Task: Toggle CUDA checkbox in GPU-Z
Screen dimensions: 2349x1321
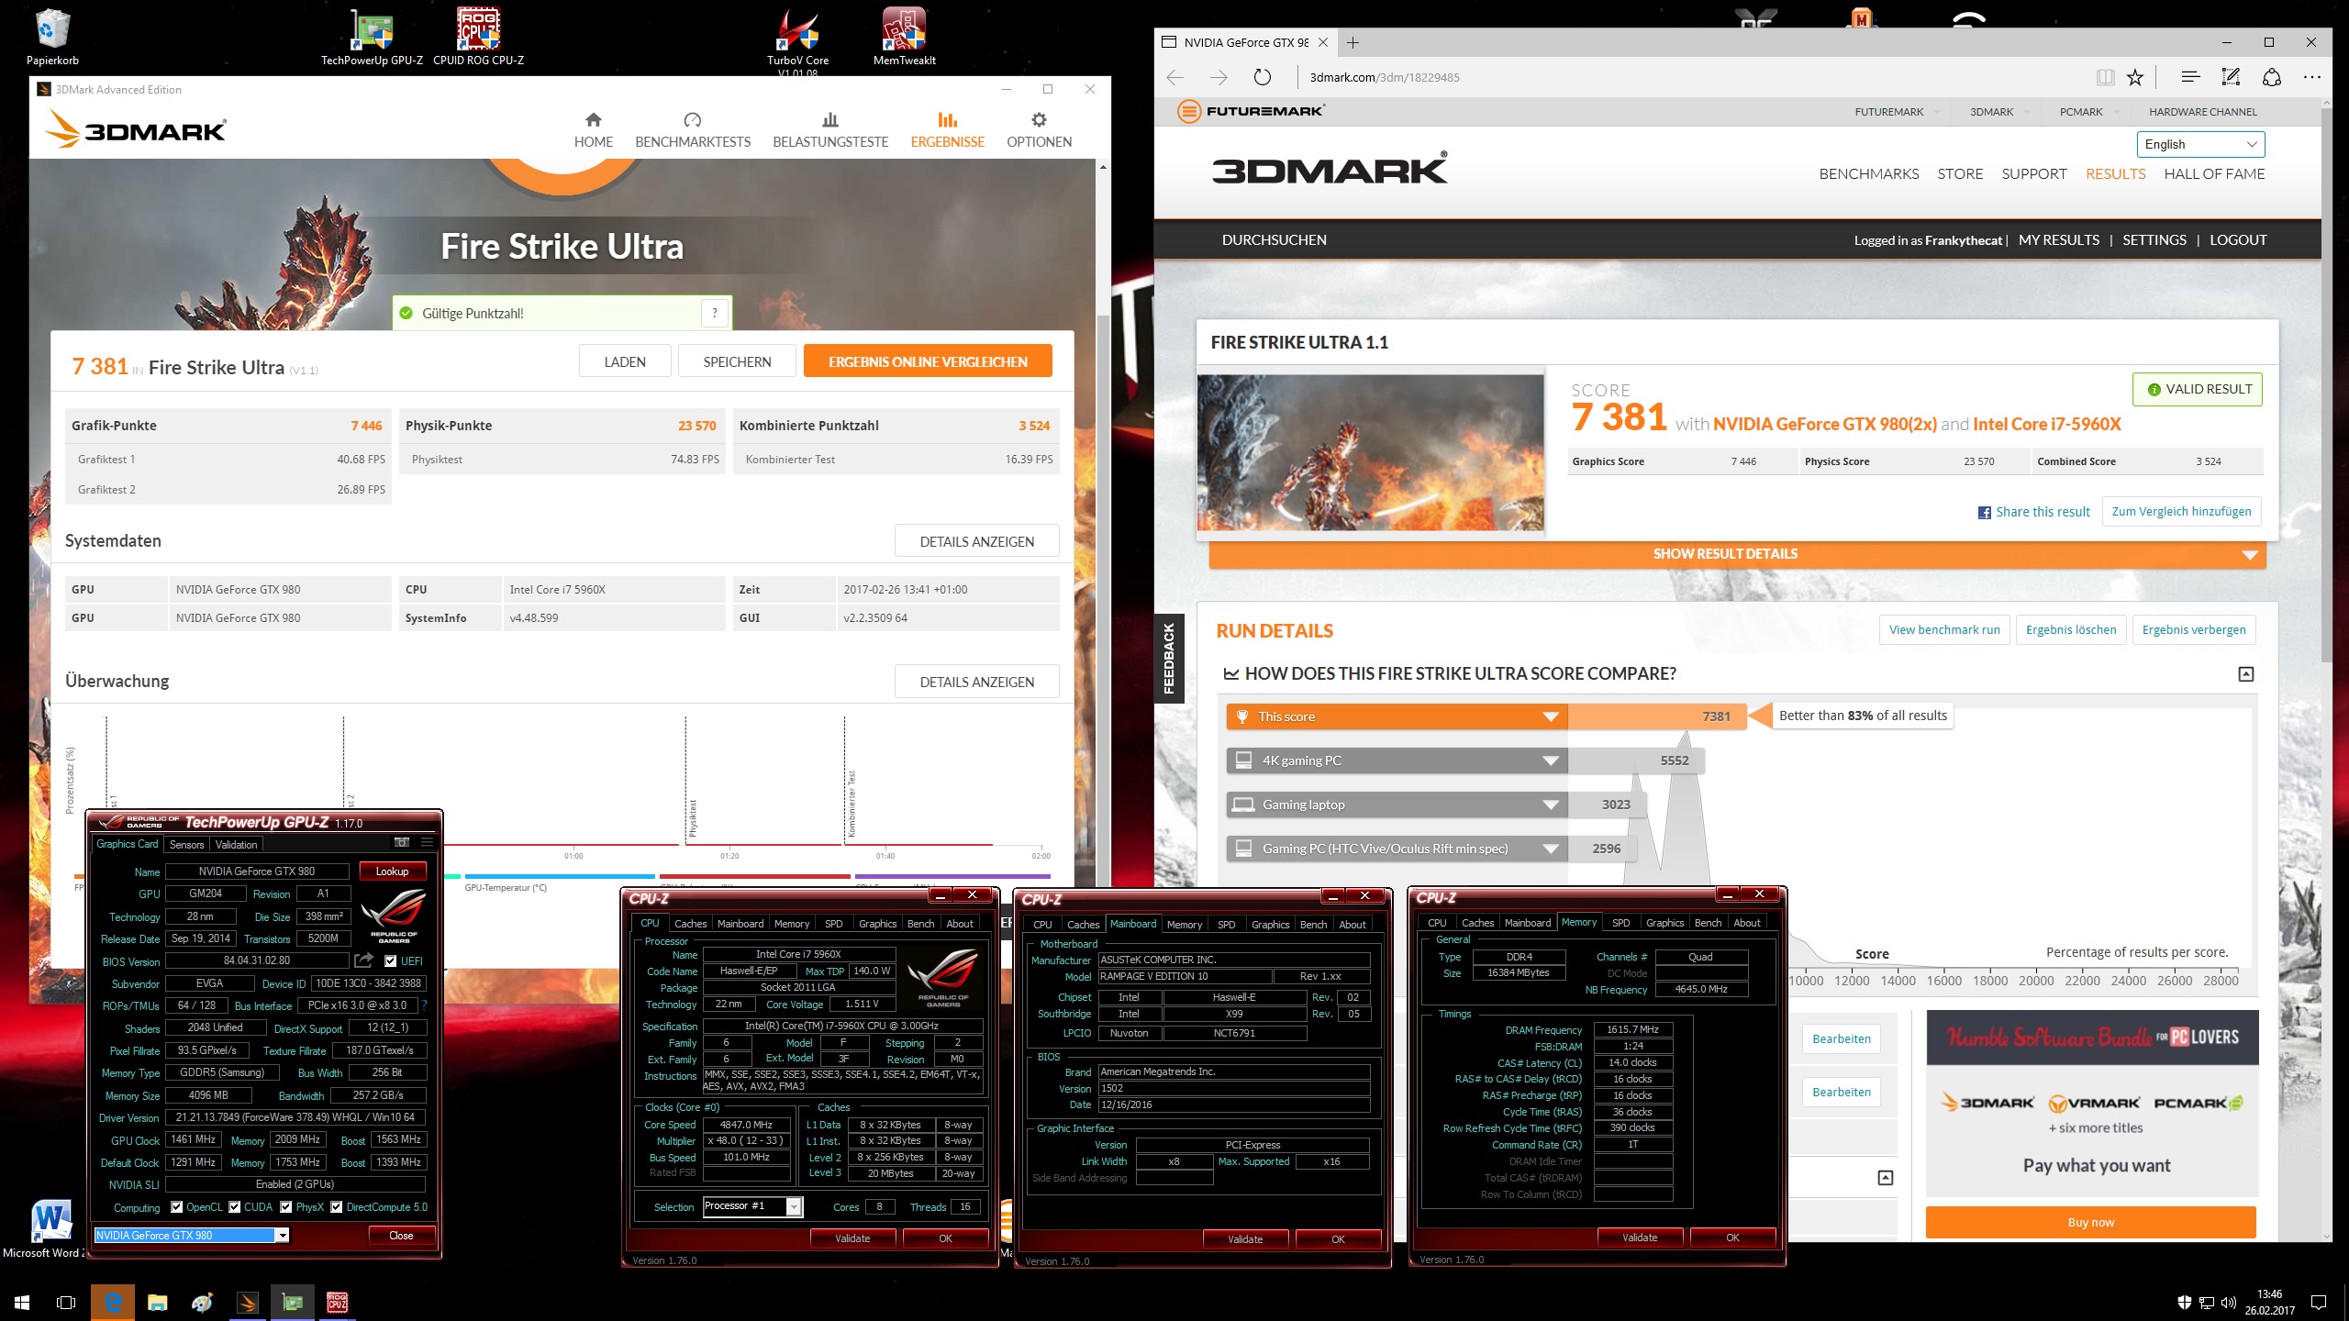Action: [235, 1207]
